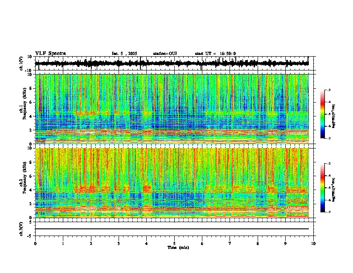The image size is (353, 273).
Task: Click the "6" kHz tick on ch.2 spectrogram
Action: (31, 176)
